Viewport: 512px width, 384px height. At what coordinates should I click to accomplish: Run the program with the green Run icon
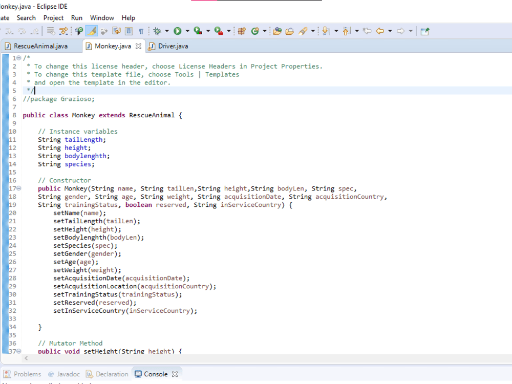coord(177,31)
